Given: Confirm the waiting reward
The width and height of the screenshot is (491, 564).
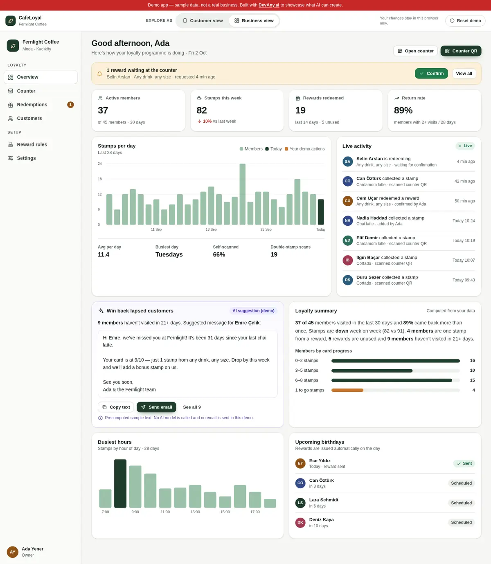Looking at the screenshot, I should pos(431,74).
